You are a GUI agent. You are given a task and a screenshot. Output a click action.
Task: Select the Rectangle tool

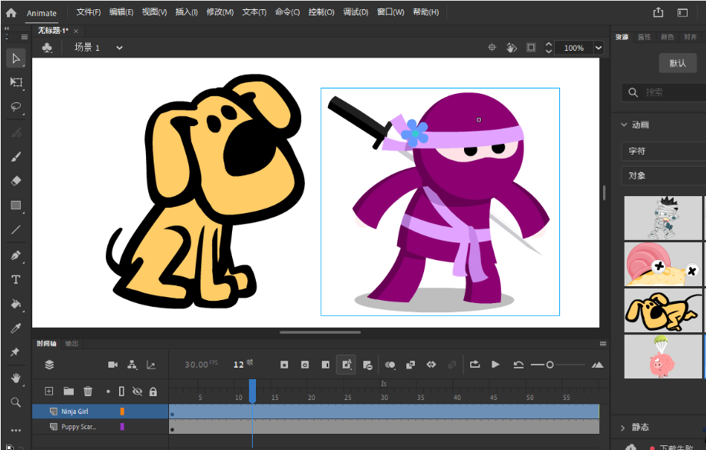coord(15,205)
